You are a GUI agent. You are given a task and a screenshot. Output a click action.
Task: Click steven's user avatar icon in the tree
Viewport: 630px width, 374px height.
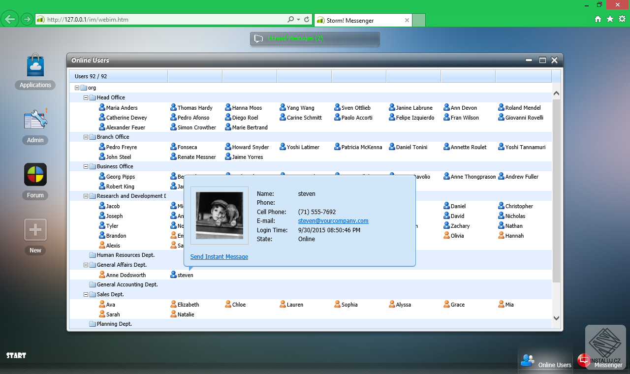pos(173,275)
